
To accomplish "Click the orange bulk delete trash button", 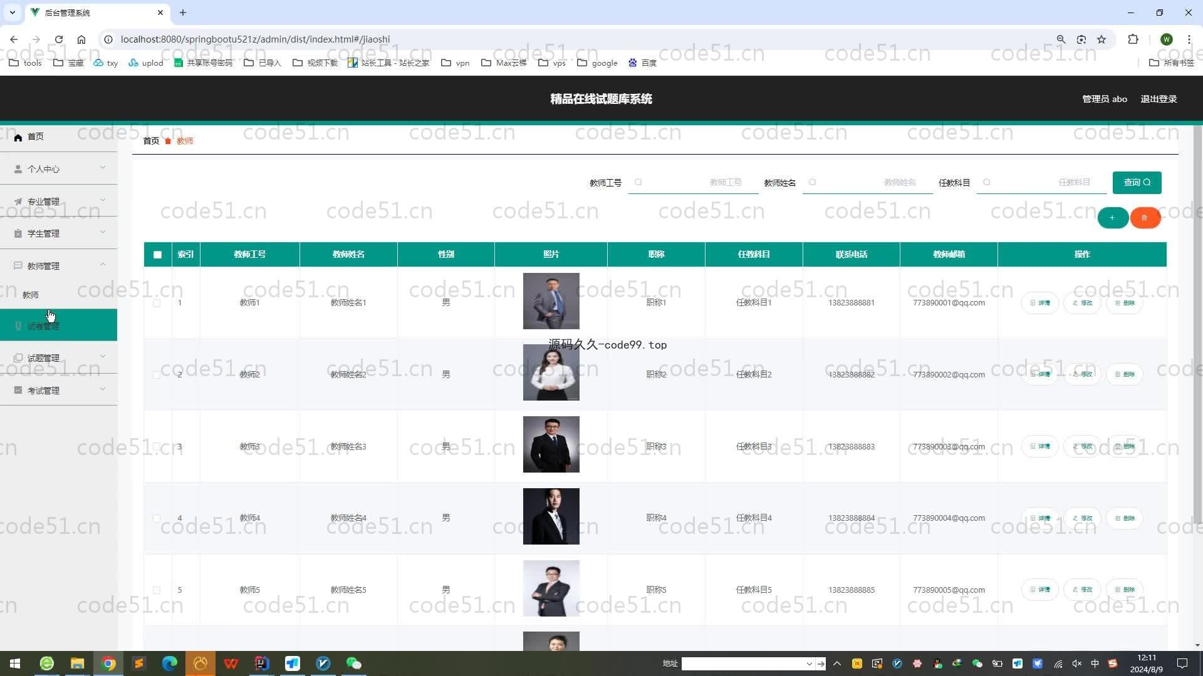I will 1145,218.
